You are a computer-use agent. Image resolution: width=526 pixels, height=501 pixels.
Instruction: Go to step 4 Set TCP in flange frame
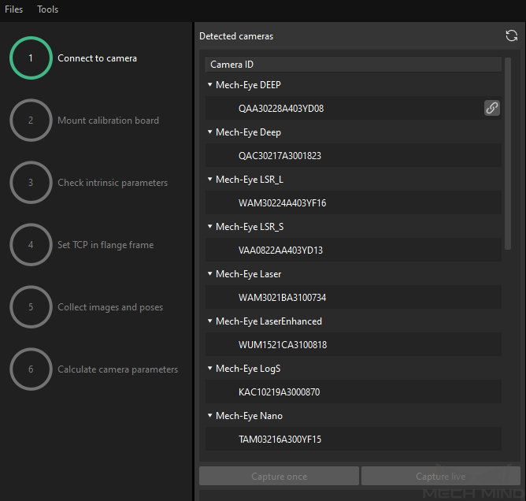[x=82, y=245]
